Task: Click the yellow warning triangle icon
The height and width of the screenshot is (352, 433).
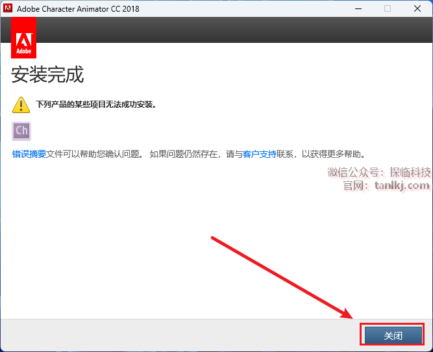Action: (21, 105)
